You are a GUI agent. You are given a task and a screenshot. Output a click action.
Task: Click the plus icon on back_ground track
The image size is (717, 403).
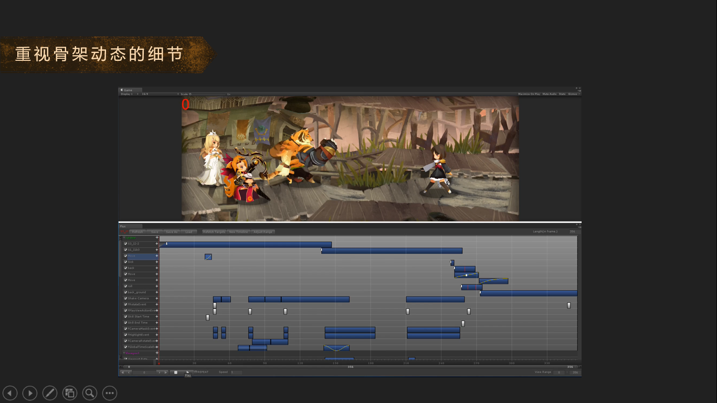156,292
